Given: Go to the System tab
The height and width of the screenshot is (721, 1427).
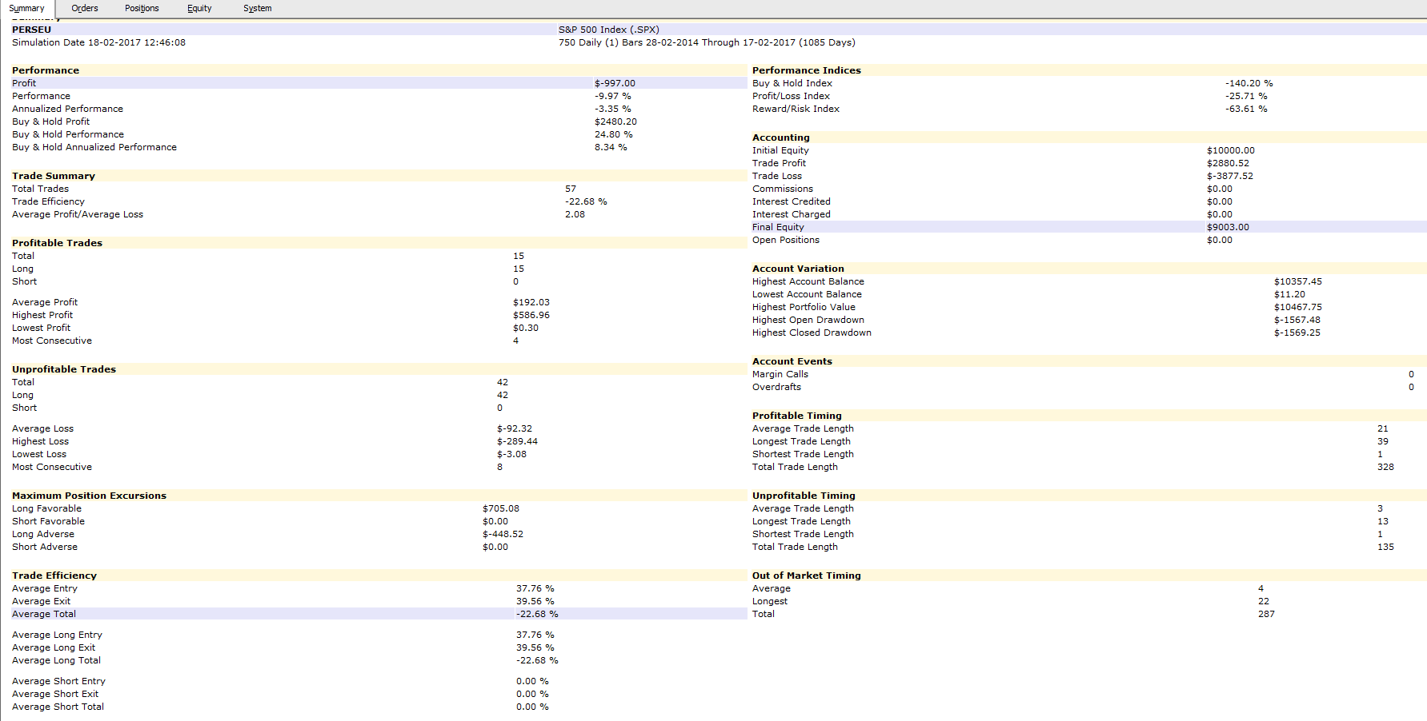Looking at the screenshot, I should 257,8.
